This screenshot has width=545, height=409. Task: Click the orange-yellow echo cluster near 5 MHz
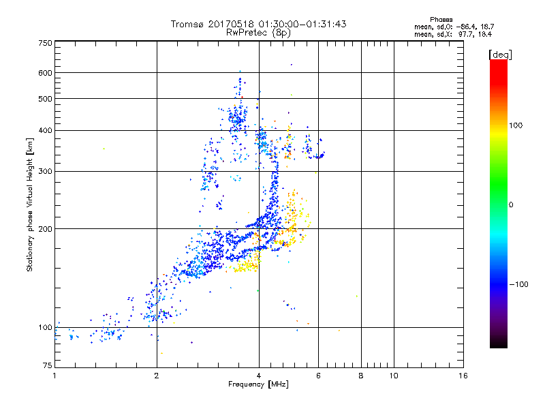(292, 217)
